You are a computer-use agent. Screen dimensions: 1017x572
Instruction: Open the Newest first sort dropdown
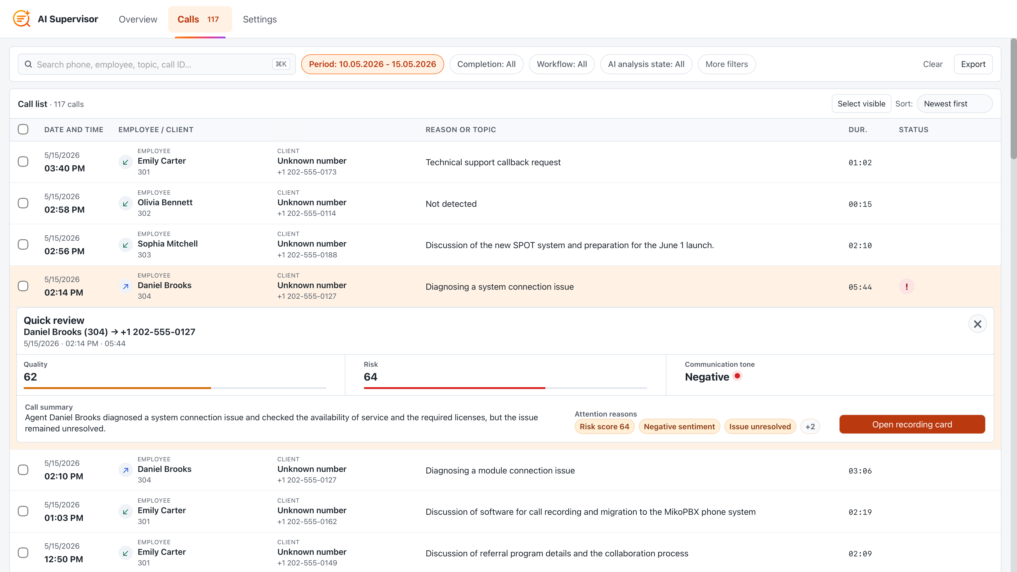(954, 104)
